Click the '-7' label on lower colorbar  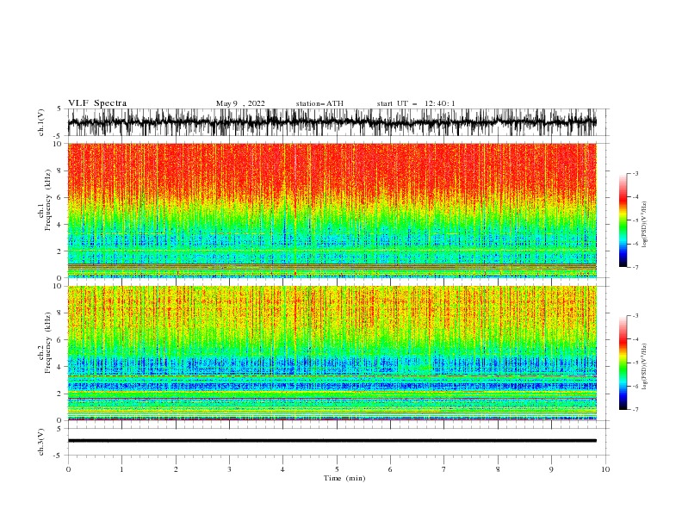(635, 410)
